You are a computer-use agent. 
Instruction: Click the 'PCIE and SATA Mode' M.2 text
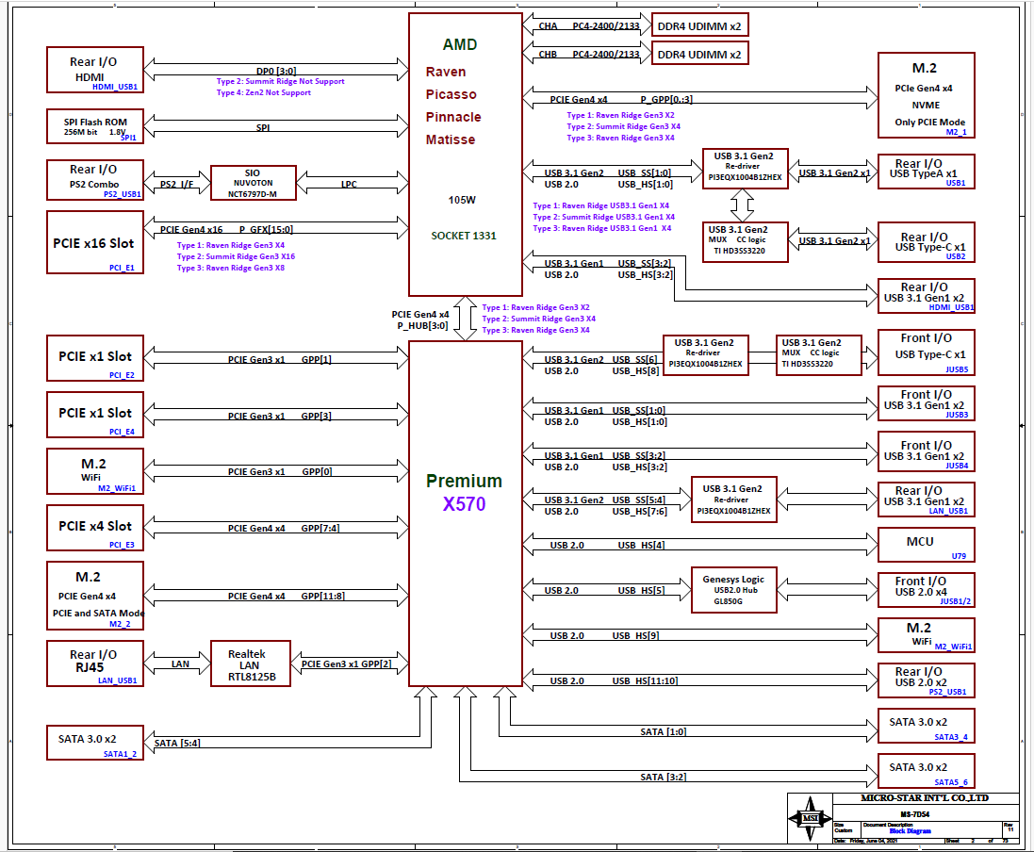pos(98,614)
